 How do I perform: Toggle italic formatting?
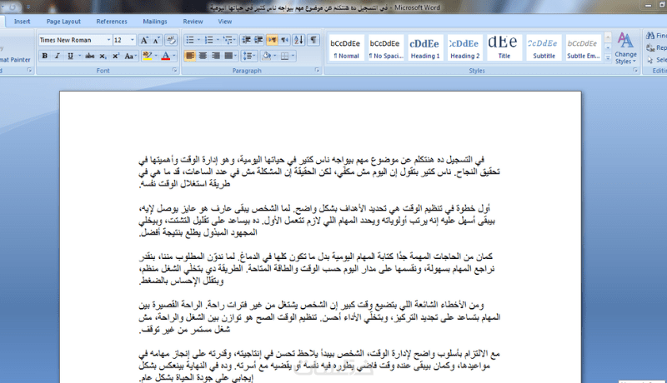[58, 56]
